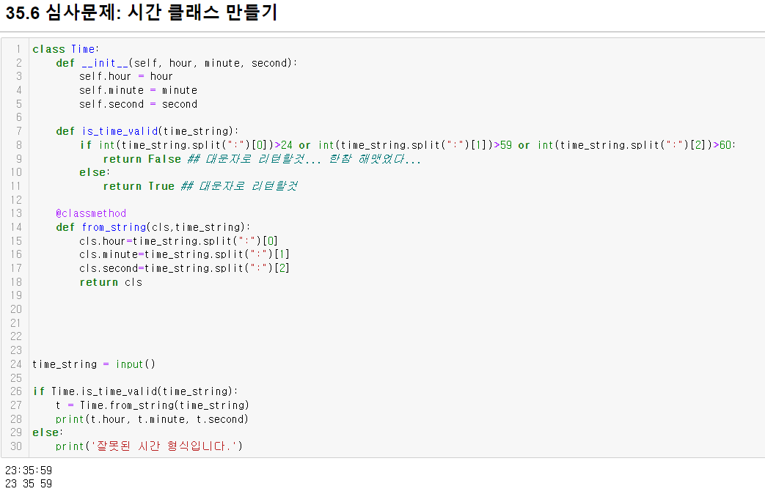The image size is (765, 494).
Task: Click from_string method definition name
Action: pyautogui.click(x=114, y=227)
